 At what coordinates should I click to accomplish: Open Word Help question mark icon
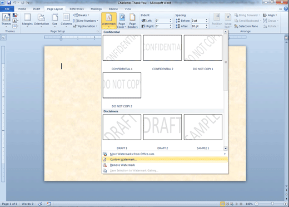tap(286, 9)
